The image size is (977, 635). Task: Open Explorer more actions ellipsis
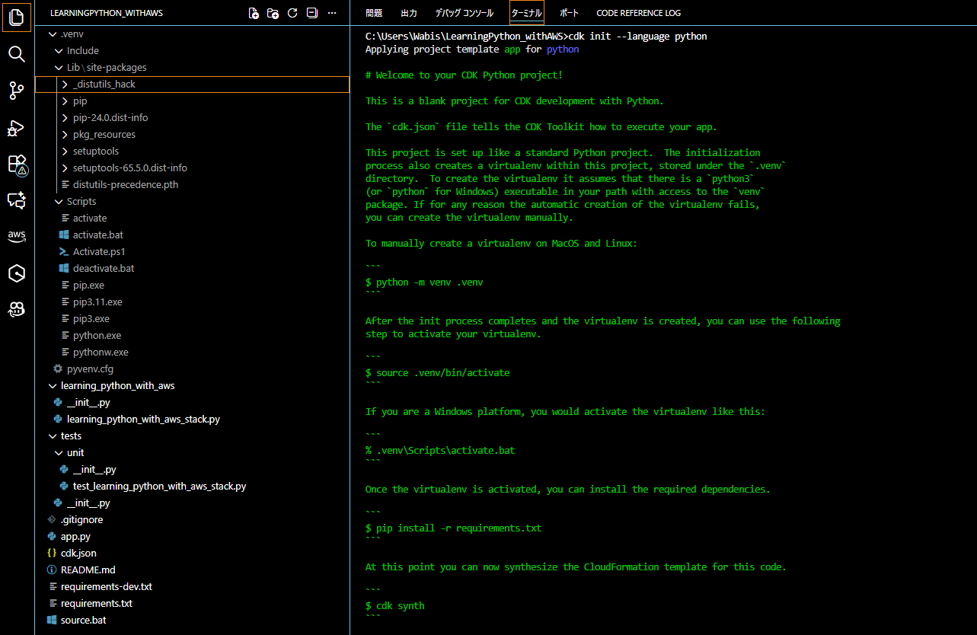(331, 13)
